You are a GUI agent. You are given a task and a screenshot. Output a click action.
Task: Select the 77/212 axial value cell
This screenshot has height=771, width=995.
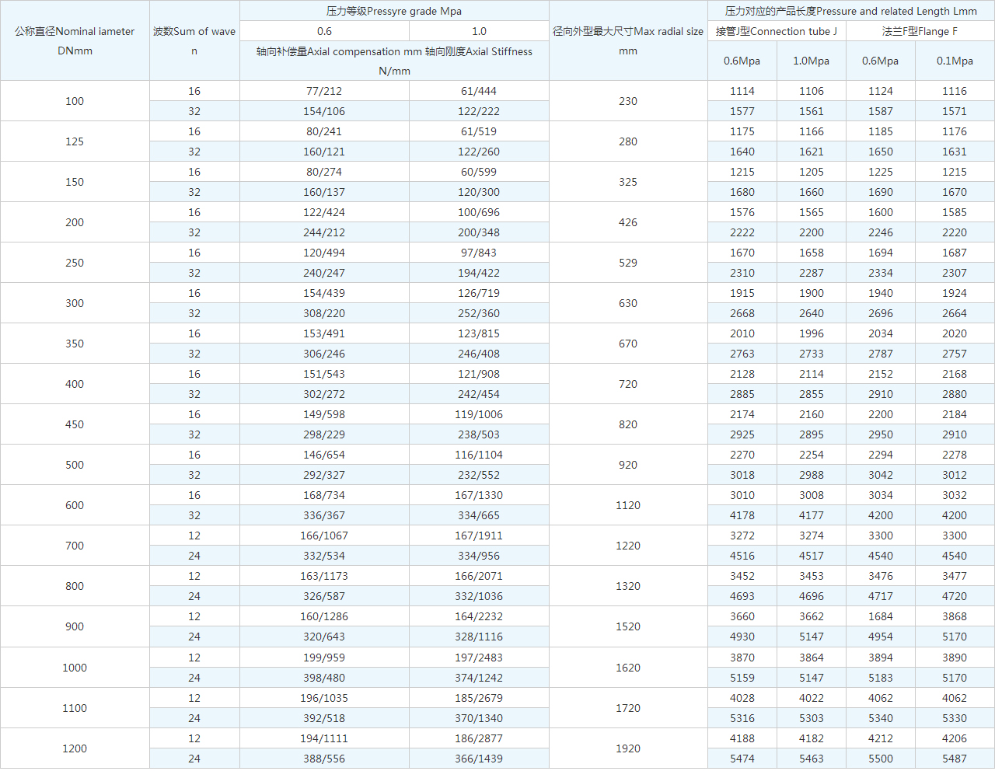[324, 91]
